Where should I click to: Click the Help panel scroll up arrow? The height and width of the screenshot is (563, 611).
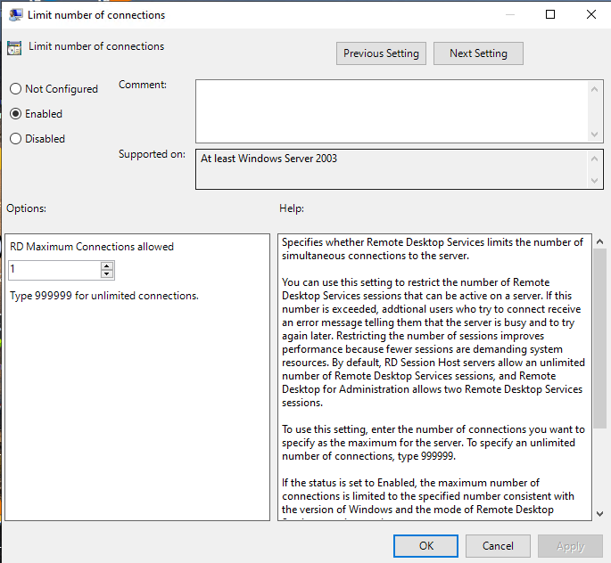(x=599, y=242)
